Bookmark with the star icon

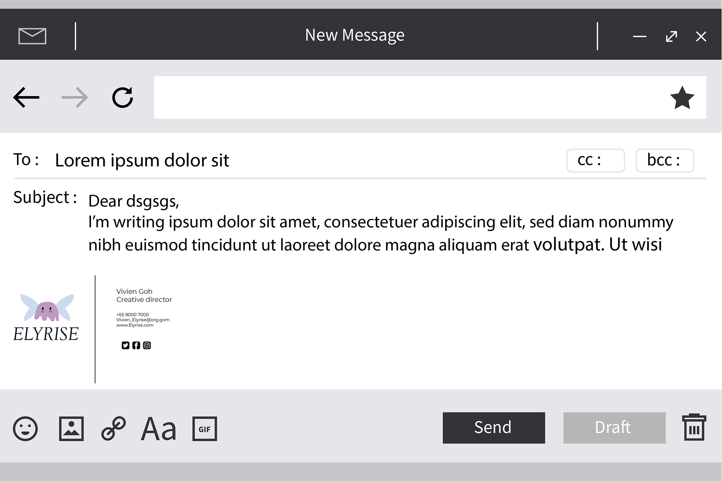682,98
